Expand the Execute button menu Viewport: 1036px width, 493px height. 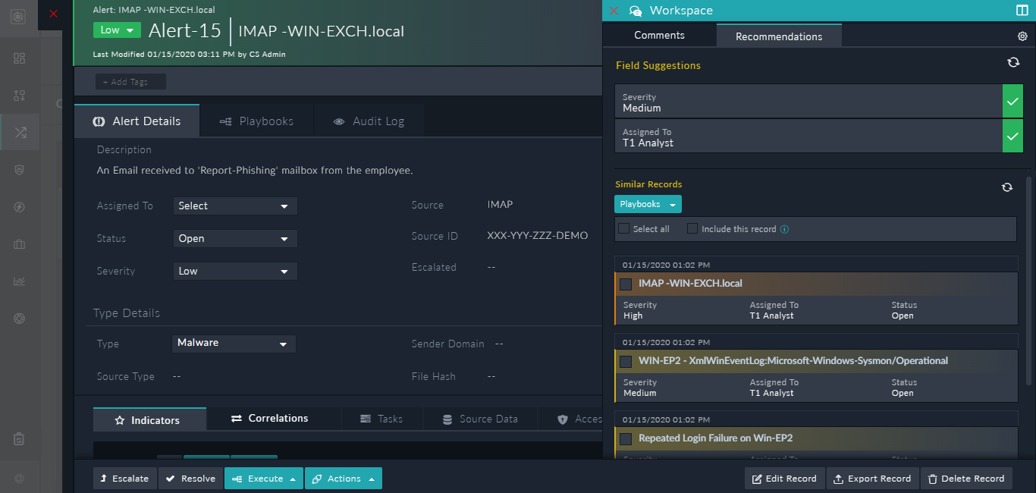(x=264, y=479)
